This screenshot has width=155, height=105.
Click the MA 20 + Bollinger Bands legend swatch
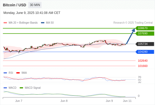click(5, 23)
